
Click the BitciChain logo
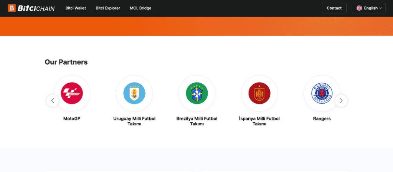[x=31, y=8]
